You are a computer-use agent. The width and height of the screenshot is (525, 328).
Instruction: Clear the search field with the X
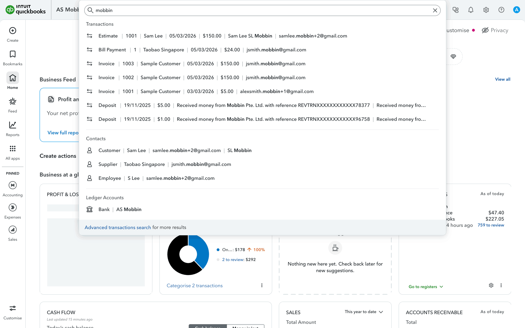pos(435,10)
